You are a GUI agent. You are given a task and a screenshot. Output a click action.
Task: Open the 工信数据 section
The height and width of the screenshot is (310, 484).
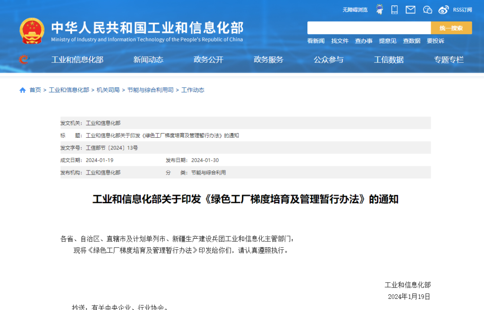pyautogui.click(x=389, y=60)
